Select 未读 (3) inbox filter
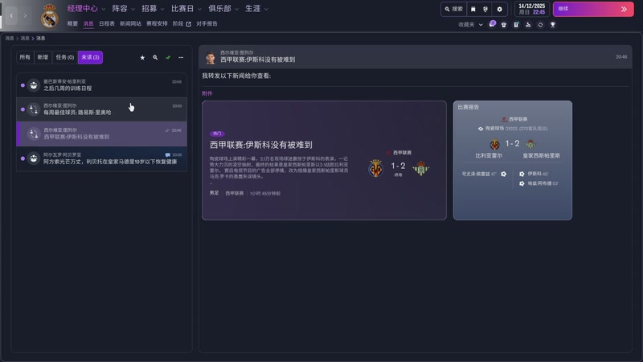This screenshot has width=643, height=362. pos(90,57)
